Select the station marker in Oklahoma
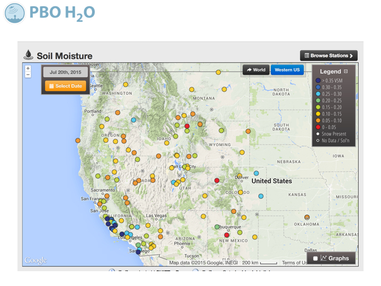The height and width of the screenshot is (286, 381). [x=307, y=217]
